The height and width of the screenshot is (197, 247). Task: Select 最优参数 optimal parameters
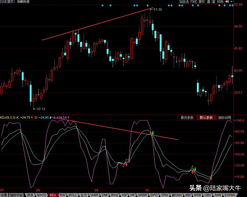click(x=187, y=118)
